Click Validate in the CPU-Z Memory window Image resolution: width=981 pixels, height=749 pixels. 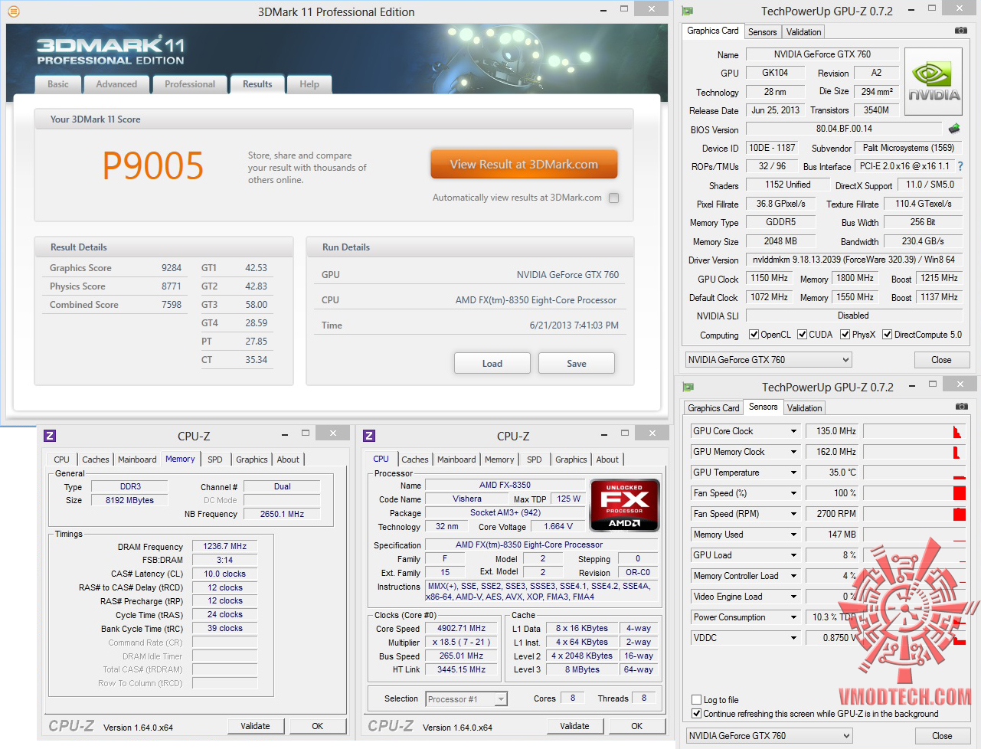pyautogui.click(x=255, y=726)
